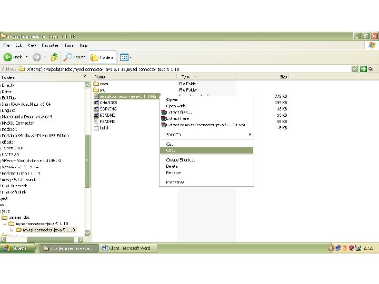Choose Open with in the context menu
379x284 pixels.
click(206, 106)
